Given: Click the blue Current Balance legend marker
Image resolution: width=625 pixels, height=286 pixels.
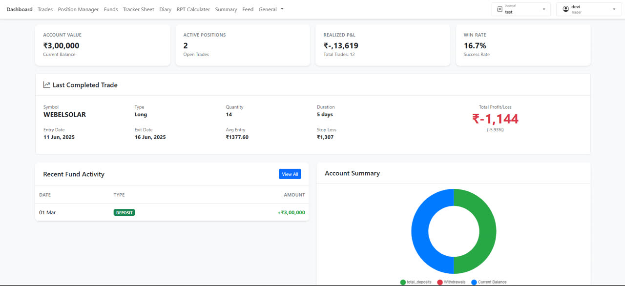Looking at the screenshot, I should pos(473,282).
